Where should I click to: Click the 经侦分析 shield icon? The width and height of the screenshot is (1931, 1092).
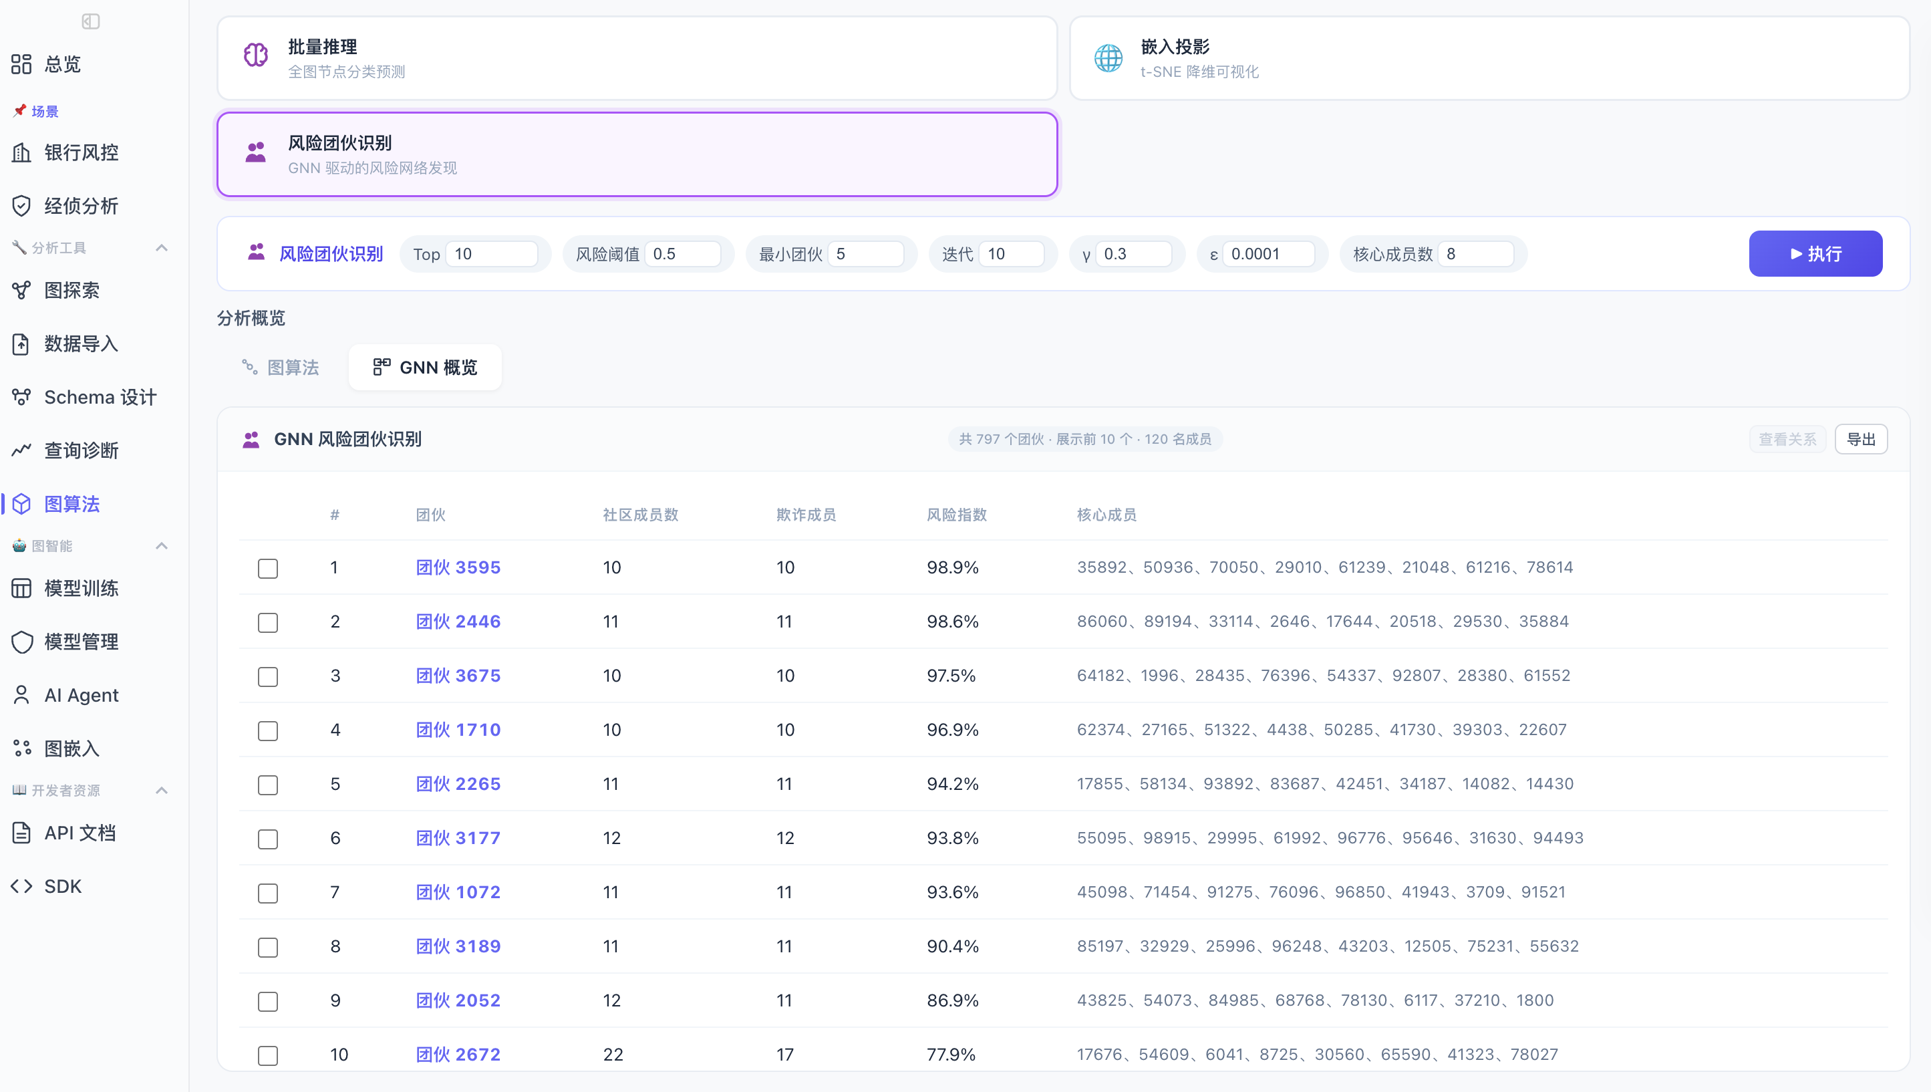[x=21, y=205]
